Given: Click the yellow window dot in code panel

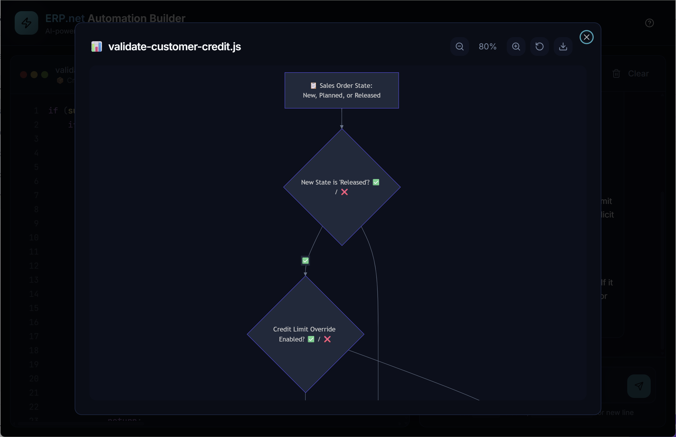Looking at the screenshot, I should click(34, 75).
